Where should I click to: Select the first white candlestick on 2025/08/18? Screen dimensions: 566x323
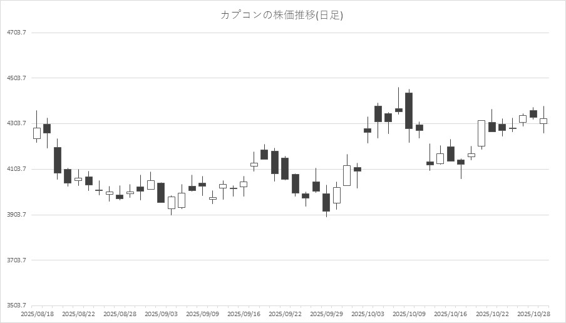[x=37, y=133]
